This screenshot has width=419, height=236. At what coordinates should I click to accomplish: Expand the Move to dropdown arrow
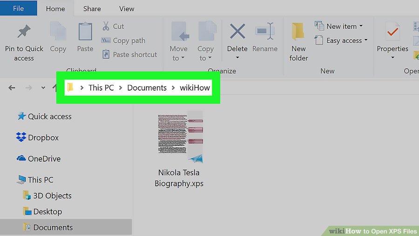point(183,58)
